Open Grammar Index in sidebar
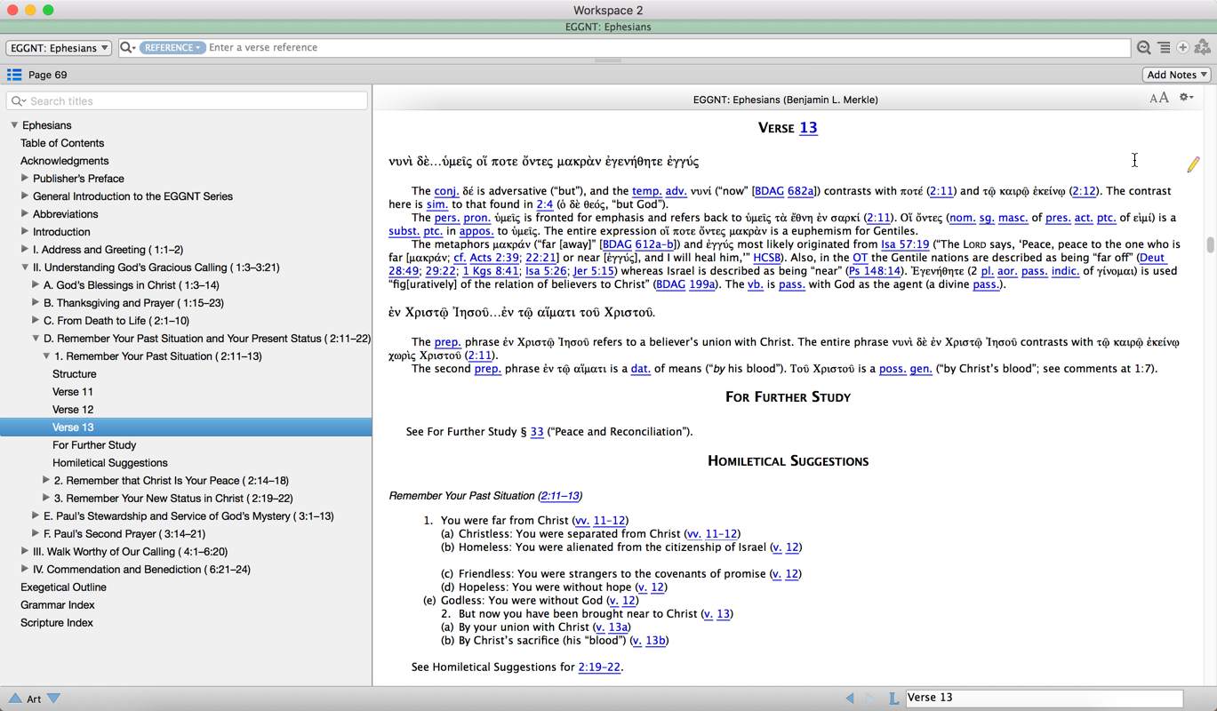 coord(58,605)
